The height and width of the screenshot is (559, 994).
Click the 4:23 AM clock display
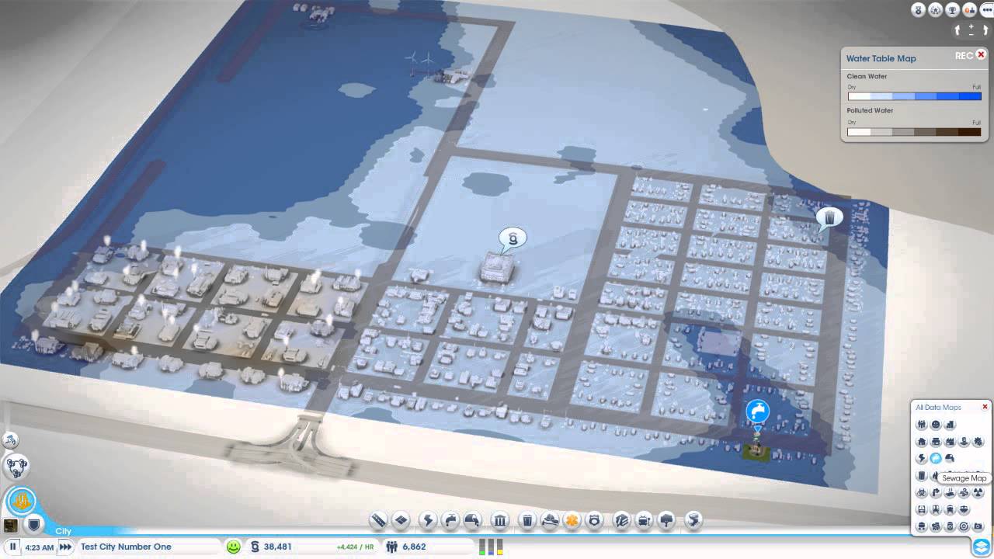pos(39,547)
